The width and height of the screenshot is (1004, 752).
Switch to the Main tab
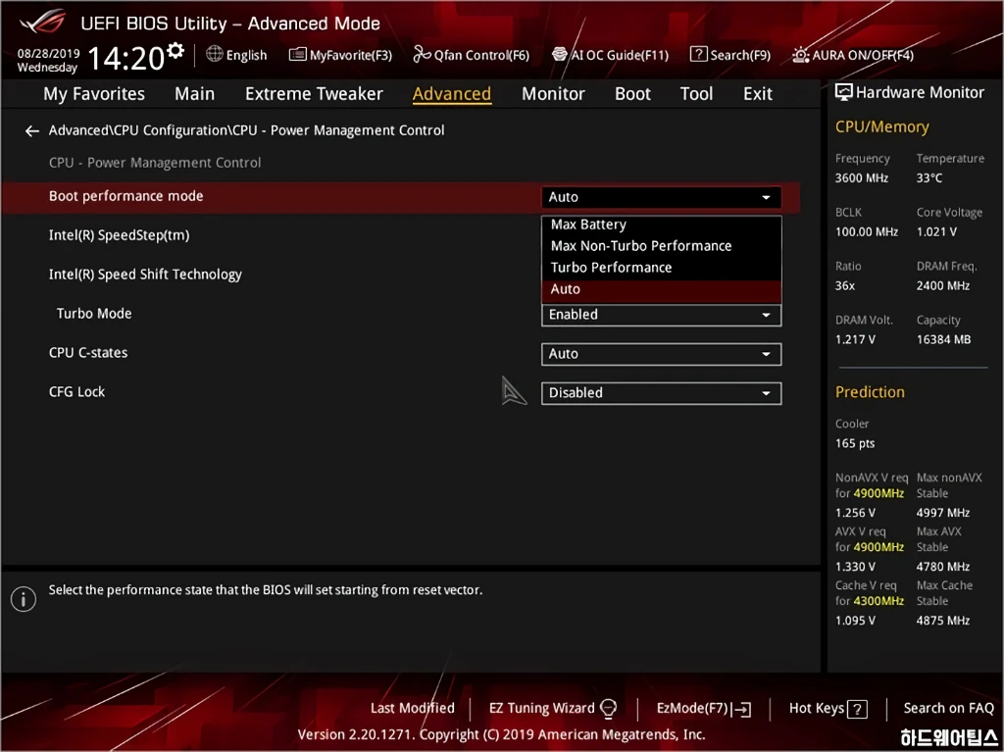195,93
